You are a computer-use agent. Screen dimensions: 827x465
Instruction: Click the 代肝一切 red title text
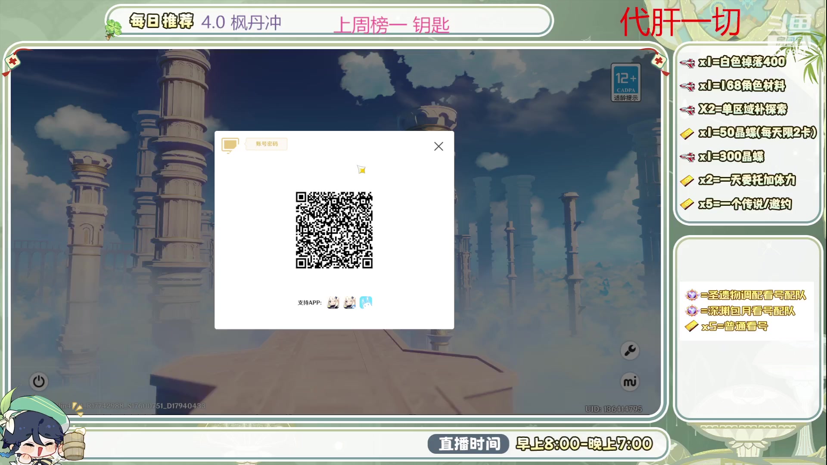pos(680,22)
